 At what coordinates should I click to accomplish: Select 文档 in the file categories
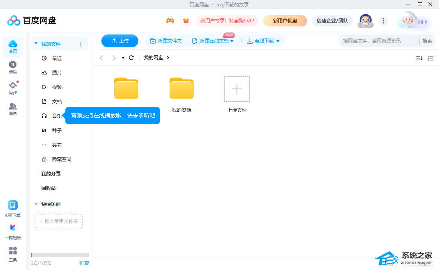57,102
